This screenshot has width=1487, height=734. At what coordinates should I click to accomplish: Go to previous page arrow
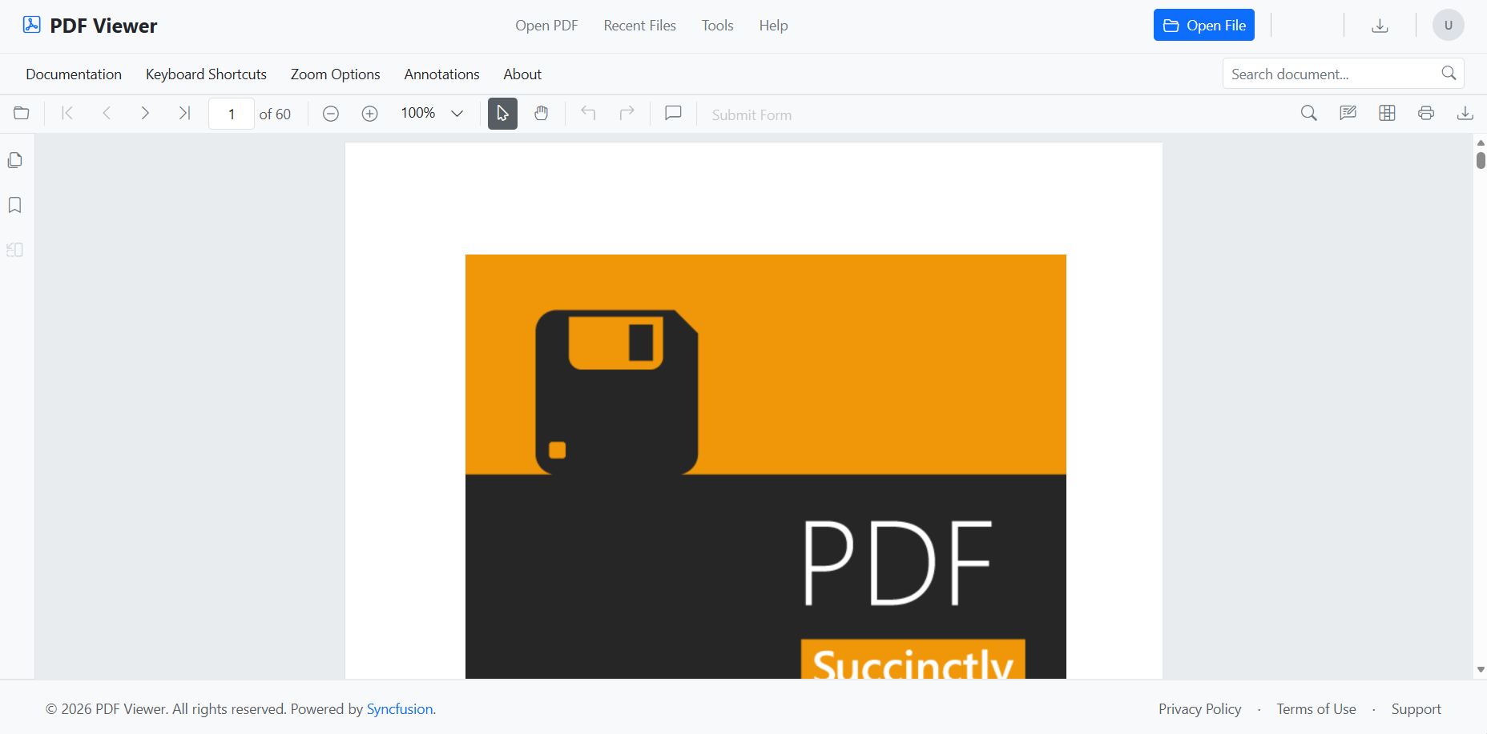pos(107,114)
